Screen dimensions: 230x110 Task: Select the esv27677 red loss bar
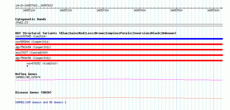coord(119,55)
